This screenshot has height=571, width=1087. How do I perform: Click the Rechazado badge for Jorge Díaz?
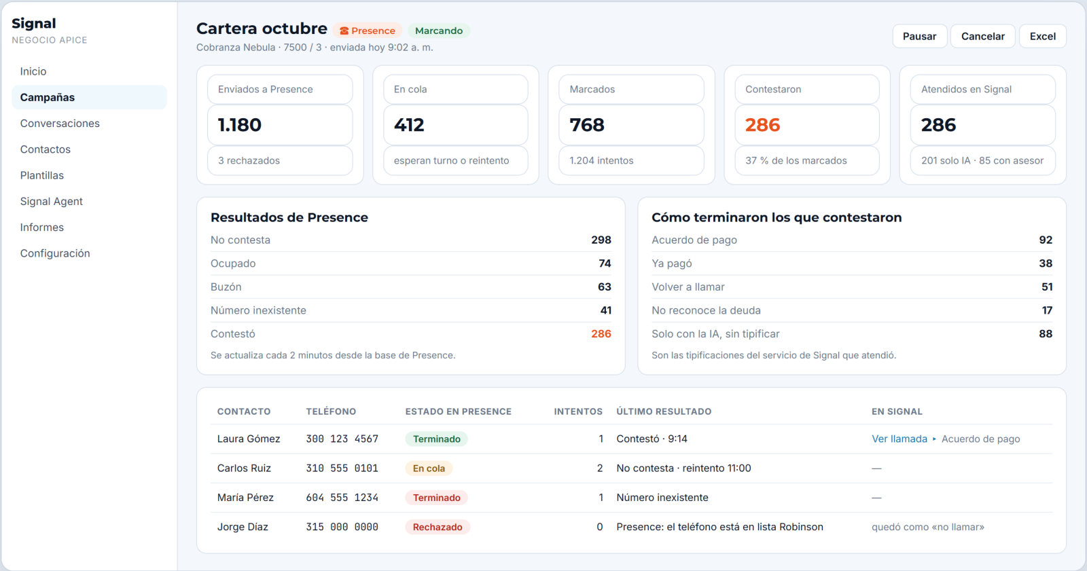438,527
